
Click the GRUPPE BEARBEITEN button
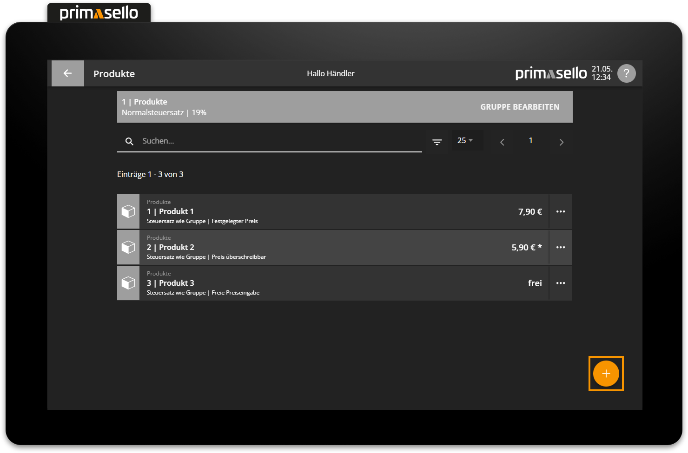click(x=519, y=107)
